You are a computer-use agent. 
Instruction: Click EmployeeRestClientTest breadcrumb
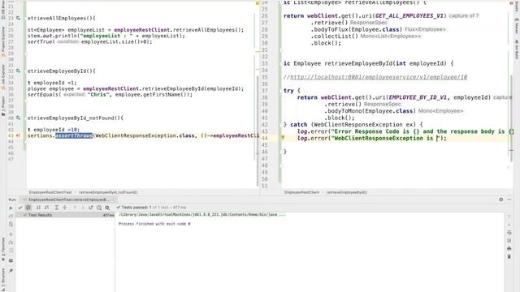pyautogui.click(x=50, y=192)
